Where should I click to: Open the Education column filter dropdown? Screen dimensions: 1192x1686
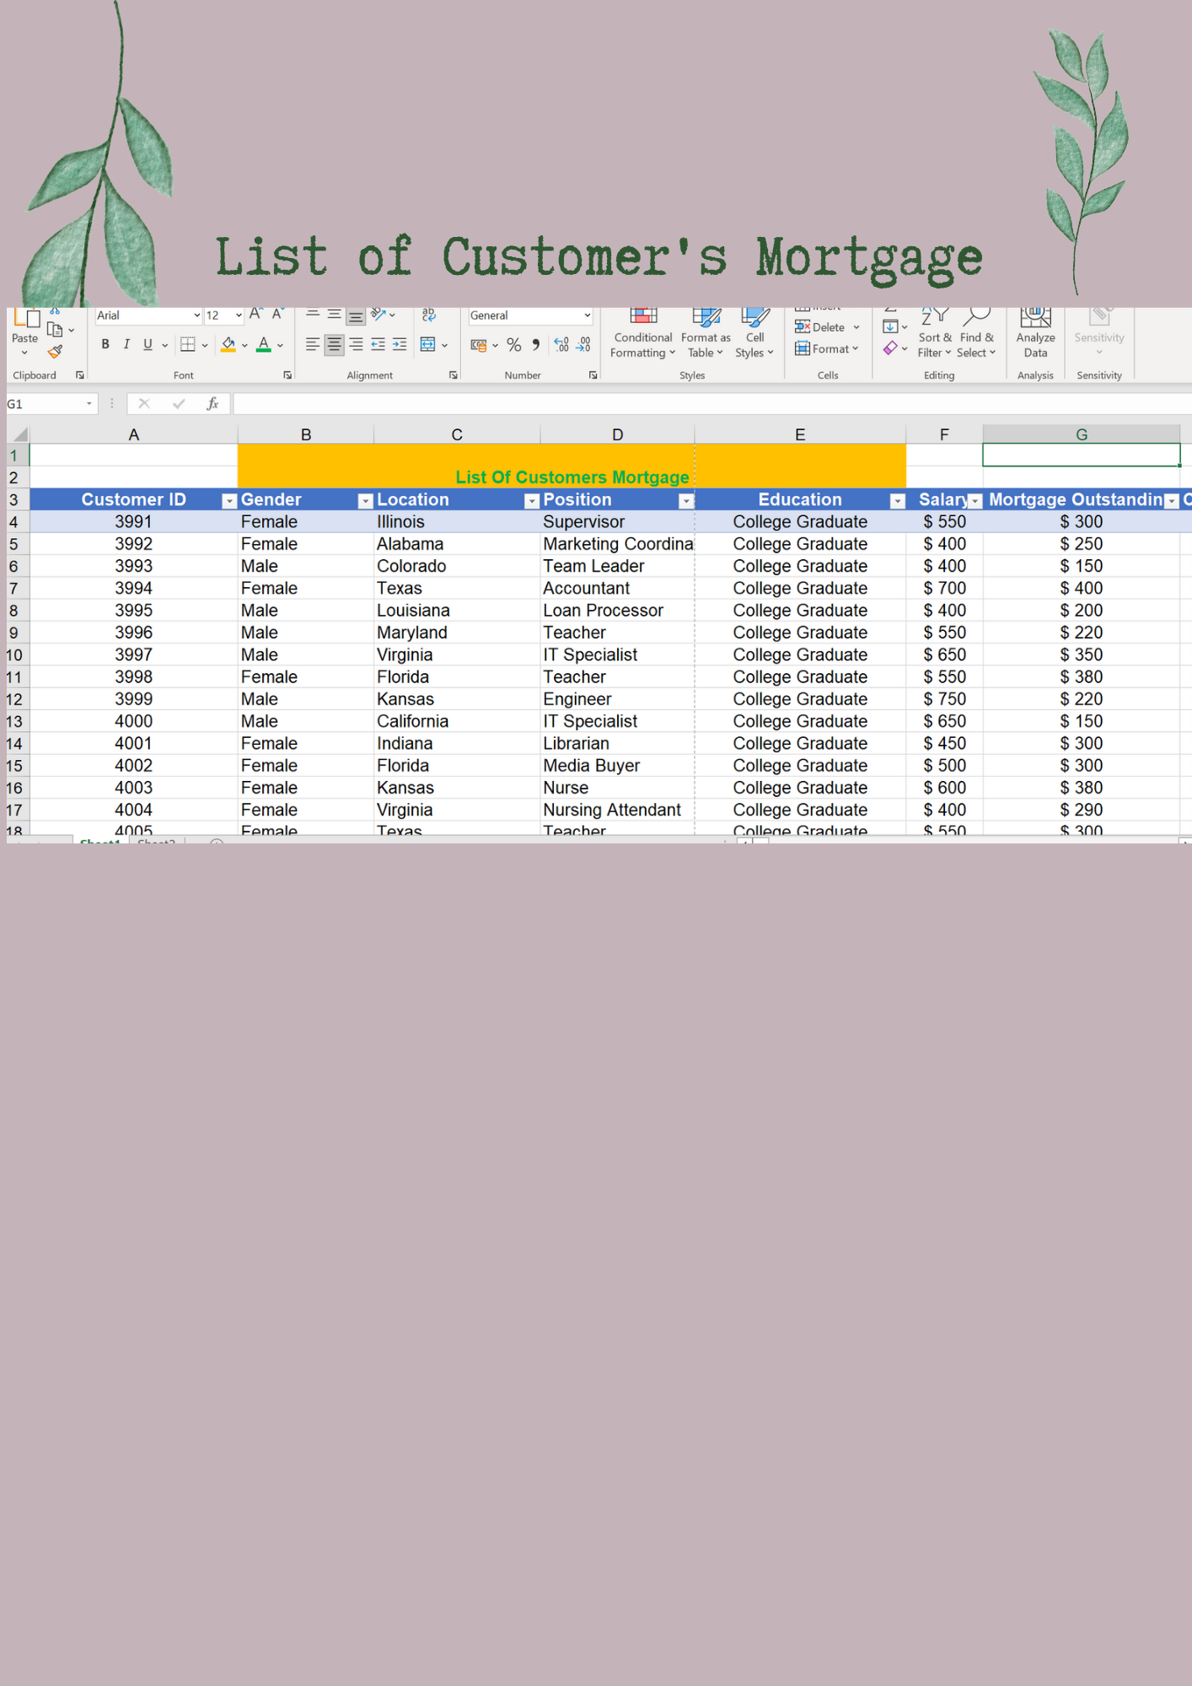898,501
